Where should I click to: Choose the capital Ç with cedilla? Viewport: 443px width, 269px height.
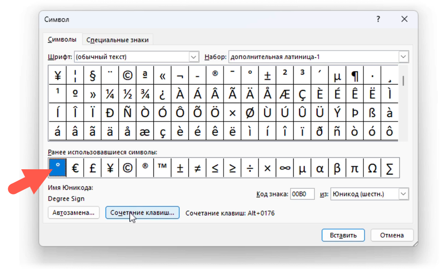pyautogui.click(x=302, y=94)
